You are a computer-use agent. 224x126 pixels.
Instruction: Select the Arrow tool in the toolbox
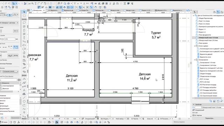(x=24, y=12)
